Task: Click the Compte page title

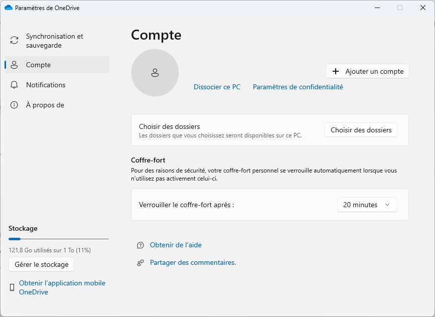Action: tap(156, 35)
